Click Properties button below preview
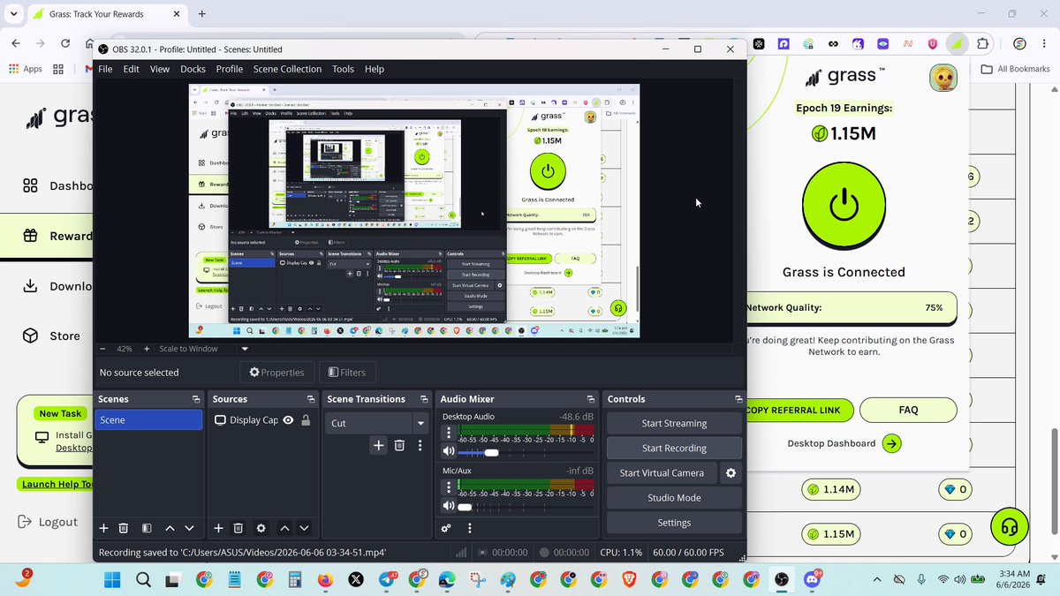Viewport: 1060px width, 596px height. tap(276, 373)
